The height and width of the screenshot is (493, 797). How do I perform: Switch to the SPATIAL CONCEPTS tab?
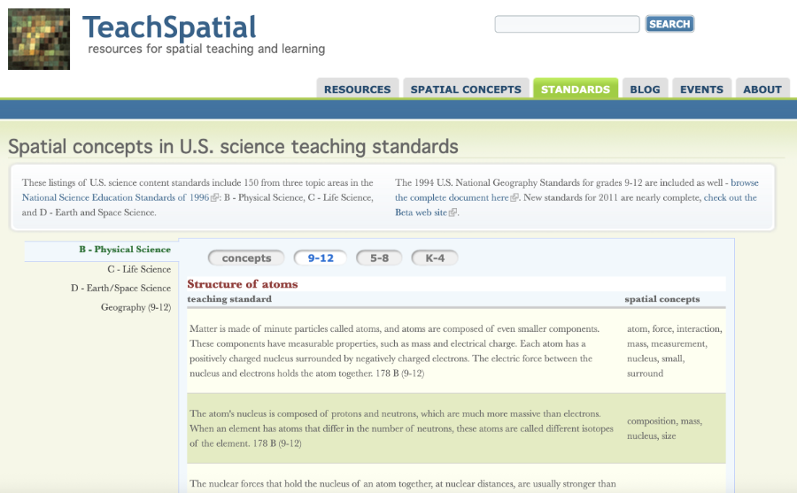(466, 89)
